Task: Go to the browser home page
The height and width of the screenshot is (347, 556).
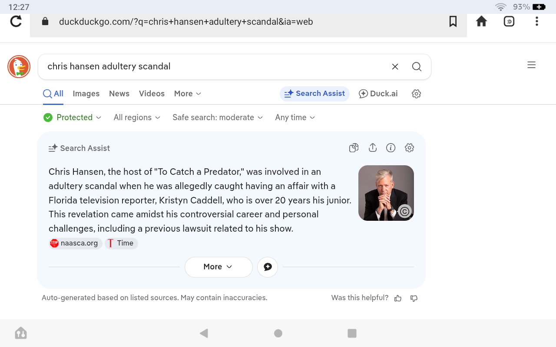Action: click(481, 21)
